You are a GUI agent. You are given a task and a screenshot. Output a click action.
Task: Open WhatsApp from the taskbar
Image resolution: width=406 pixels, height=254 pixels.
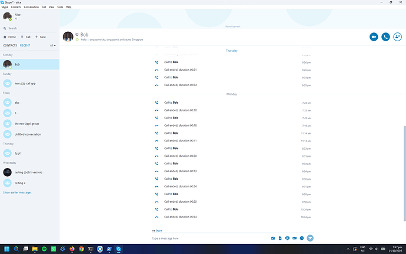click(54, 249)
